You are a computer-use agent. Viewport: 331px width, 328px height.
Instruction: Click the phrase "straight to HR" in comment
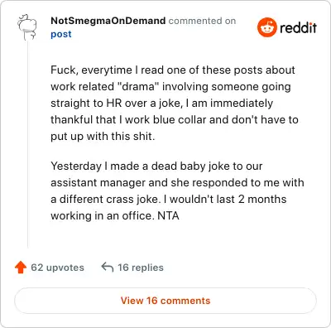point(86,103)
